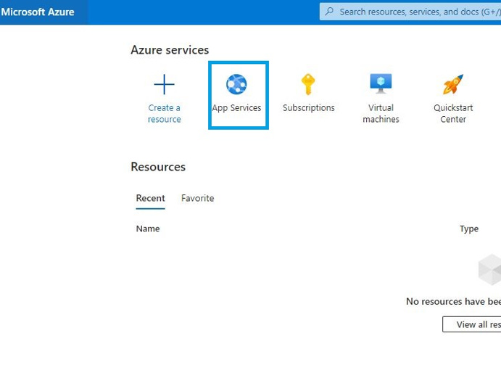Screen dimensions: 501x378
Task: Click the Subscriptions label
Action: pyautogui.click(x=309, y=108)
